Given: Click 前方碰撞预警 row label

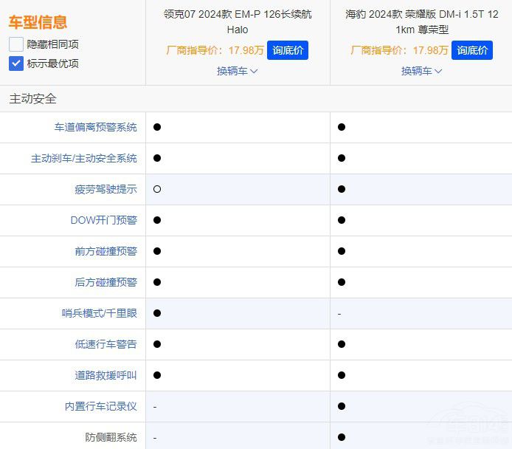Looking at the screenshot, I should coord(105,251).
